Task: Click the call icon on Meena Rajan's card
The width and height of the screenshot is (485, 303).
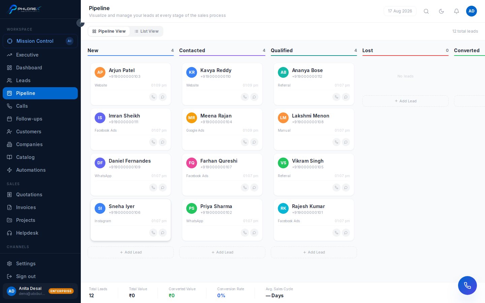Action: pyautogui.click(x=245, y=142)
